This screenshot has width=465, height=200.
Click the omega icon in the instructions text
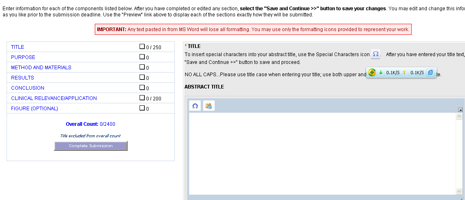click(376, 54)
